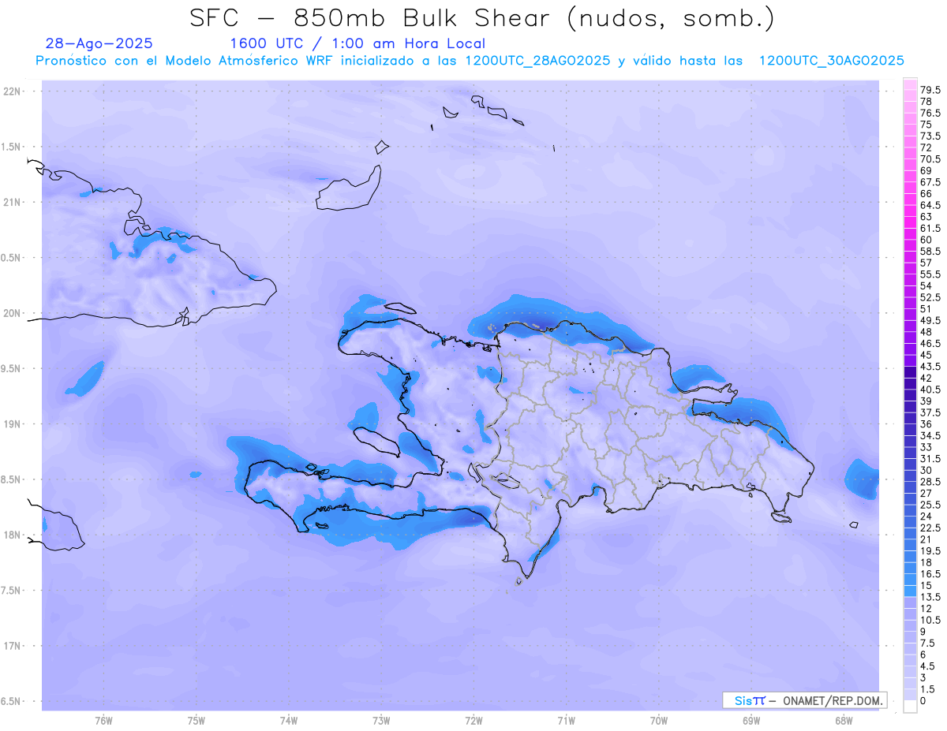Click the "69W" longitude label

tap(751, 720)
